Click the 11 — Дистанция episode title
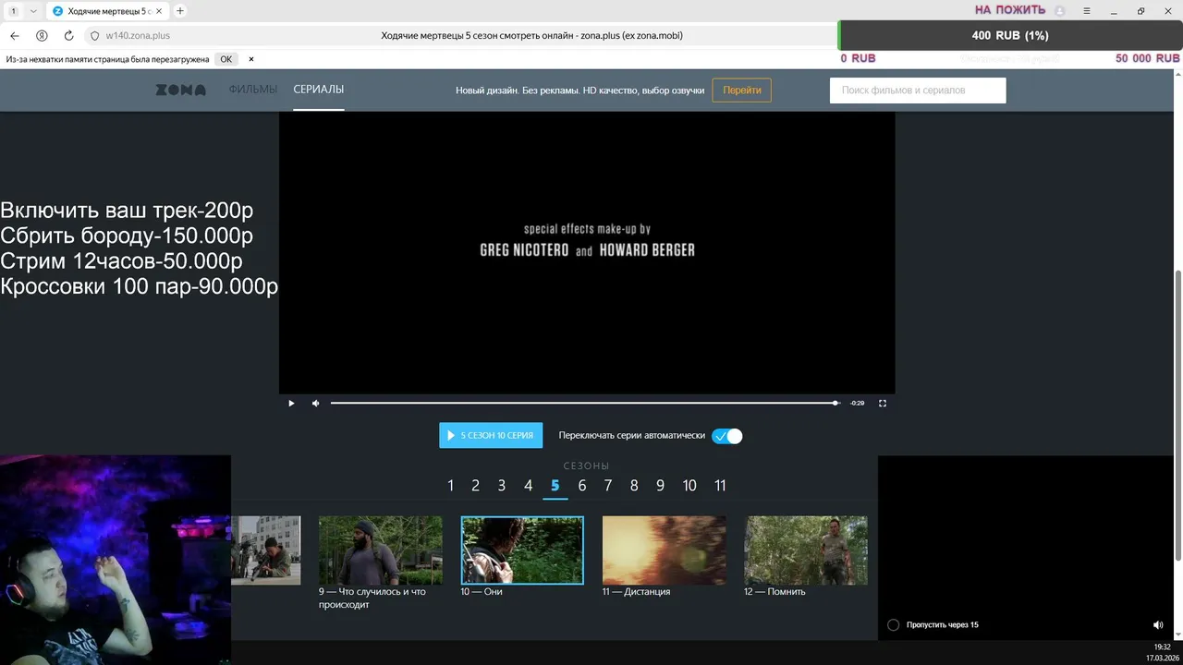 coord(637,591)
